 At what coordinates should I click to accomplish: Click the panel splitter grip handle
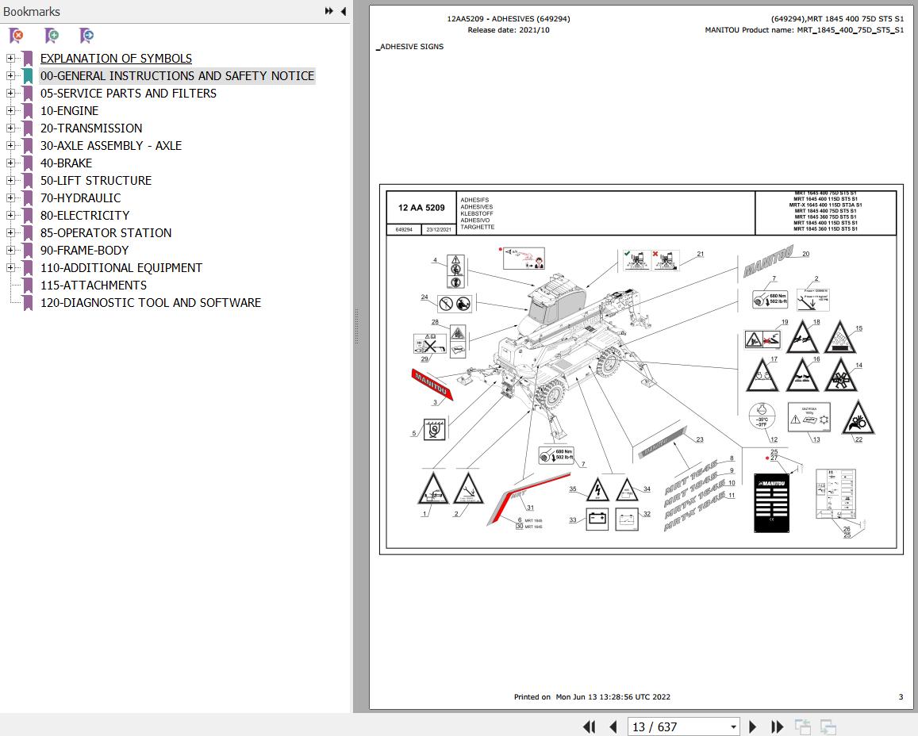click(x=356, y=327)
